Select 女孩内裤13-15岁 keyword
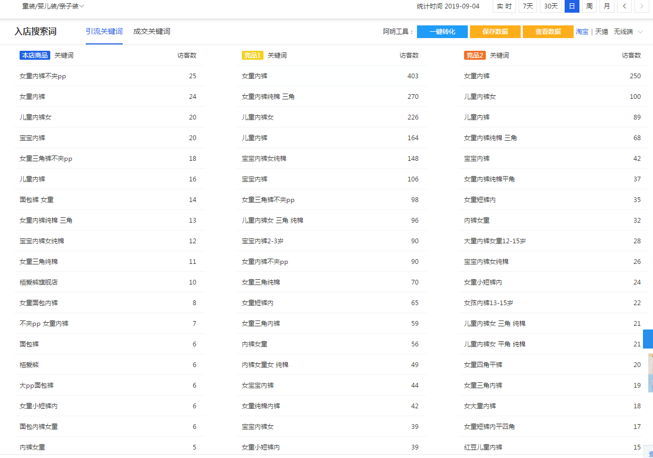The height and width of the screenshot is (458, 653). 488,303
